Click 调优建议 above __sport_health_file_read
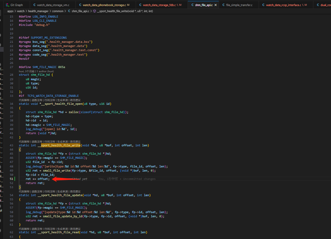Screen dimensions: 331x239 pos(75,229)
